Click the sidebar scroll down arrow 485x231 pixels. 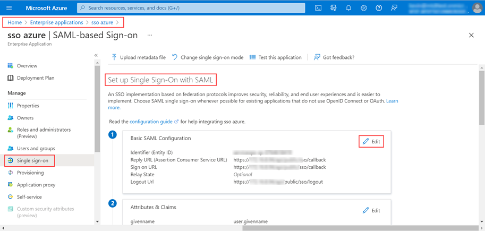tap(97, 221)
